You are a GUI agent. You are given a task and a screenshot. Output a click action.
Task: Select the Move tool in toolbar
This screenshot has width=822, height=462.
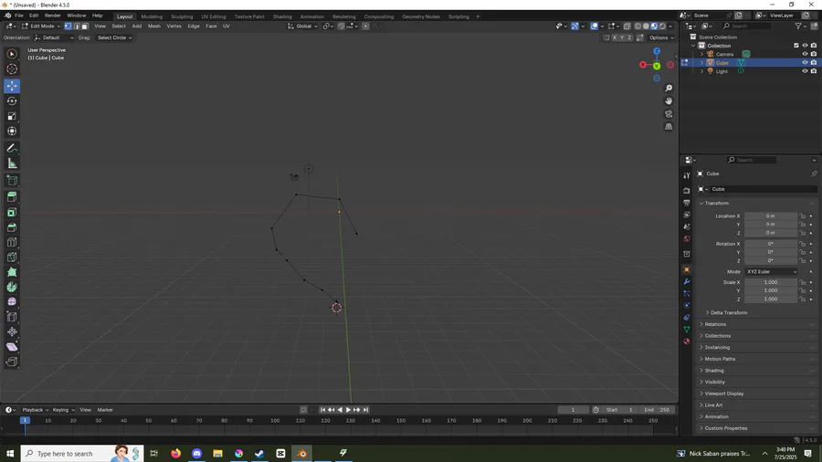click(12, 86)
